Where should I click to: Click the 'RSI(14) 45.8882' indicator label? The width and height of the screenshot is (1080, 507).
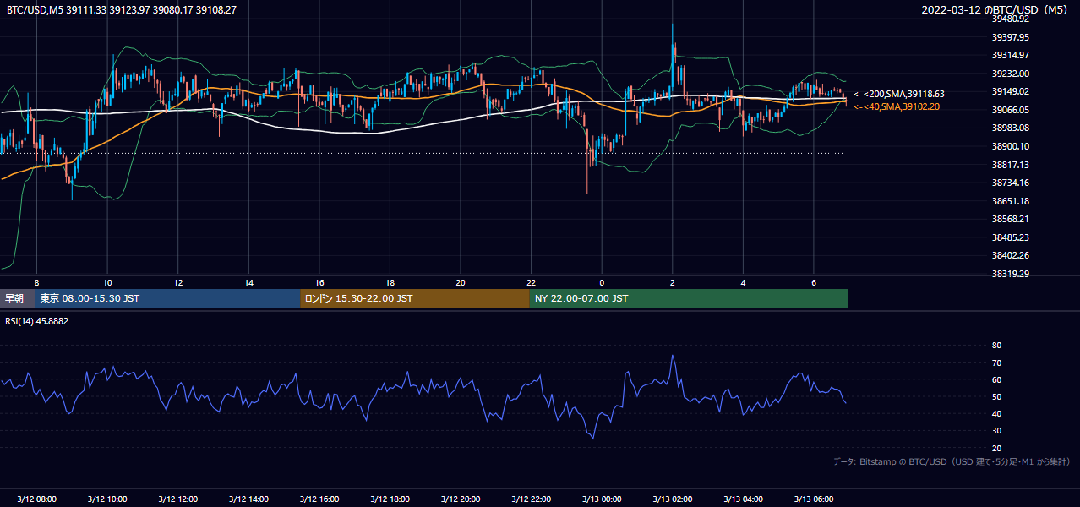pos(37,321)
